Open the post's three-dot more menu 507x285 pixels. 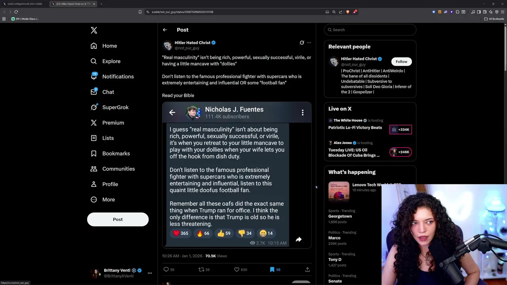point(309,42)
